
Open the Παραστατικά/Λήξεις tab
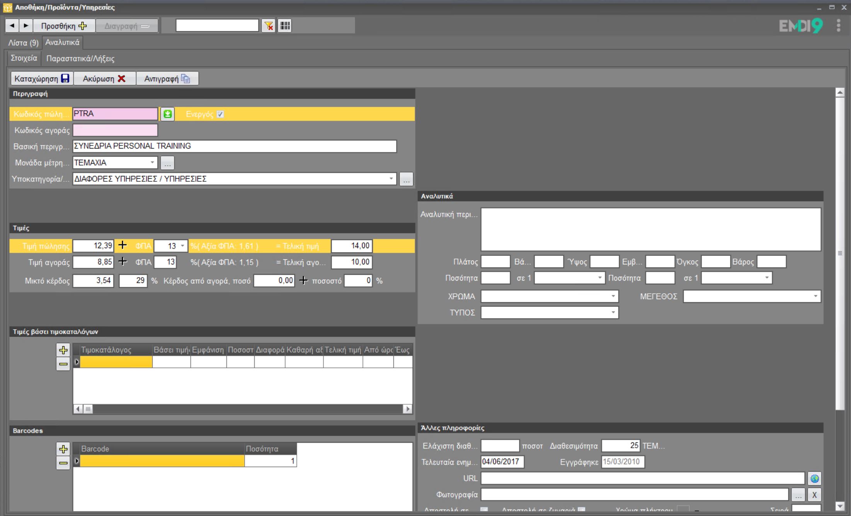[80, 59]
